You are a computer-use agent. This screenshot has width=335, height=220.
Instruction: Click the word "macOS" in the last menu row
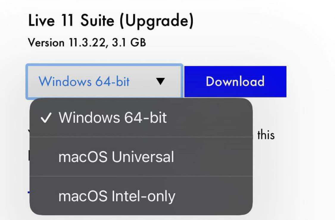pos(83,196)
